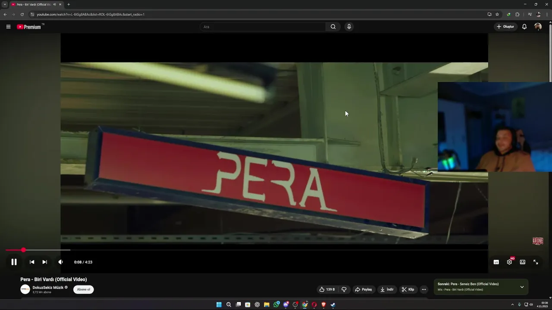Skip back to the previous video

[x=32, y=262]
